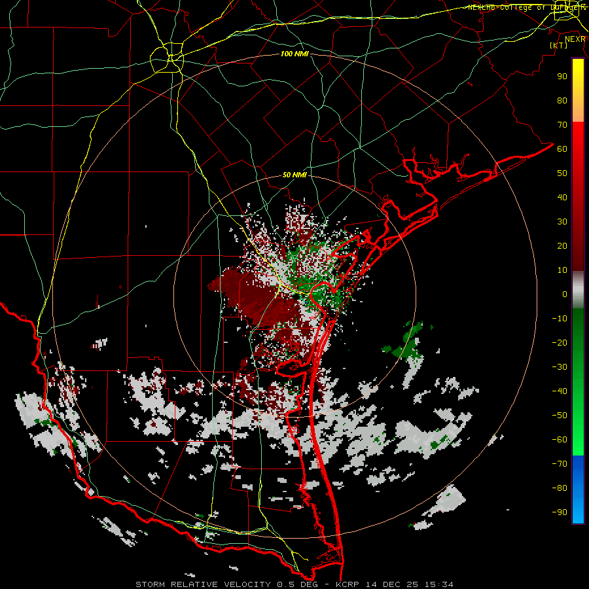The width and height of the screenshot is (589, 589).
Task: Click the gray zero-velocity segment of color bar
Action: click(578, 290)
